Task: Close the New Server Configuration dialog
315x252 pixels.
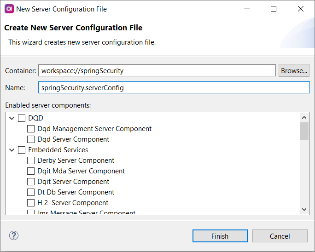Action: [x=301, y=9]
